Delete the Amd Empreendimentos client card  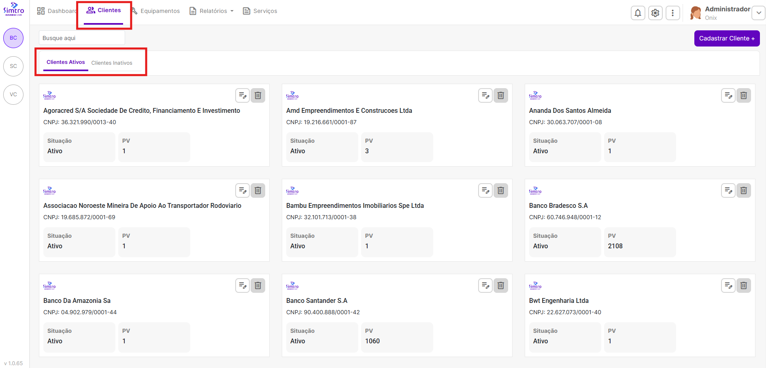pos(500,95)
